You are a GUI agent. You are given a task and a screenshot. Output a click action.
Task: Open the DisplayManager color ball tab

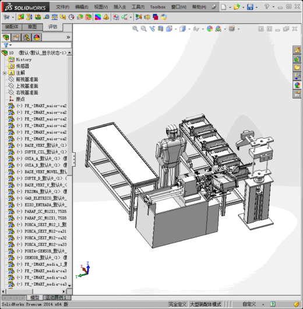(37, 37)
